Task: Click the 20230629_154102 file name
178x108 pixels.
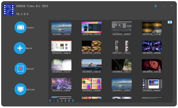Action: (152, 72)
